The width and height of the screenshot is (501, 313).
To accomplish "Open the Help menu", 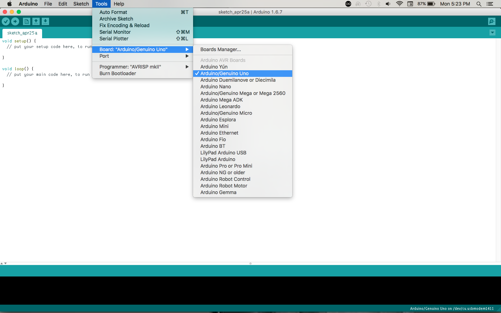I will pos(119,4).
